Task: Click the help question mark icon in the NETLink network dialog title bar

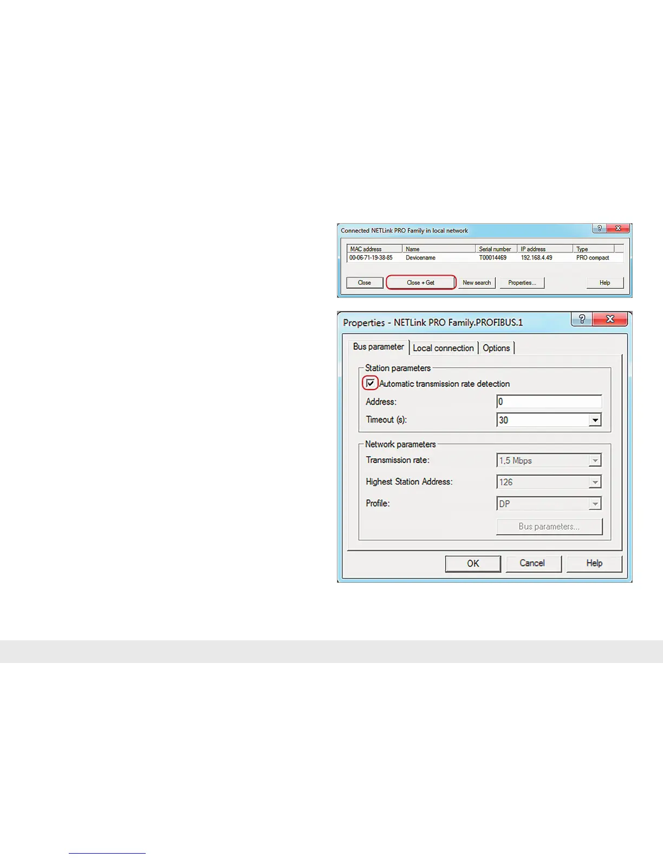Action: (599, 229)
